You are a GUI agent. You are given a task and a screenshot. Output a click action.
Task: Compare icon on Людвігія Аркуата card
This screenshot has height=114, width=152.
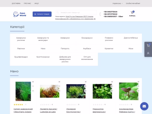[x=59, y=91]
